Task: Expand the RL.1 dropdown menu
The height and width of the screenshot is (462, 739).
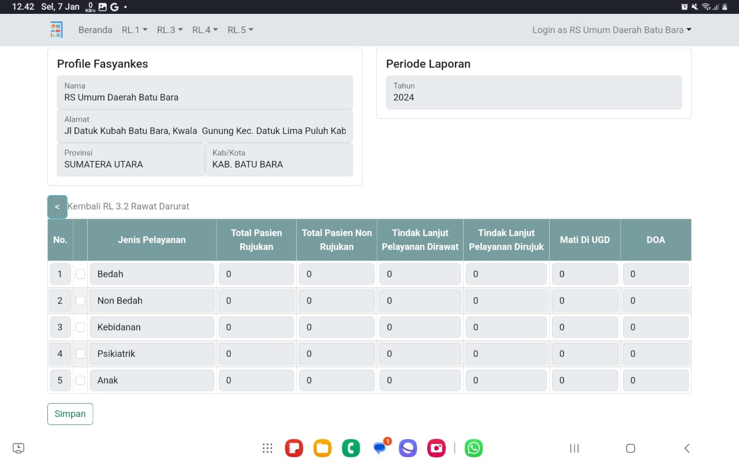Action: 135,30
